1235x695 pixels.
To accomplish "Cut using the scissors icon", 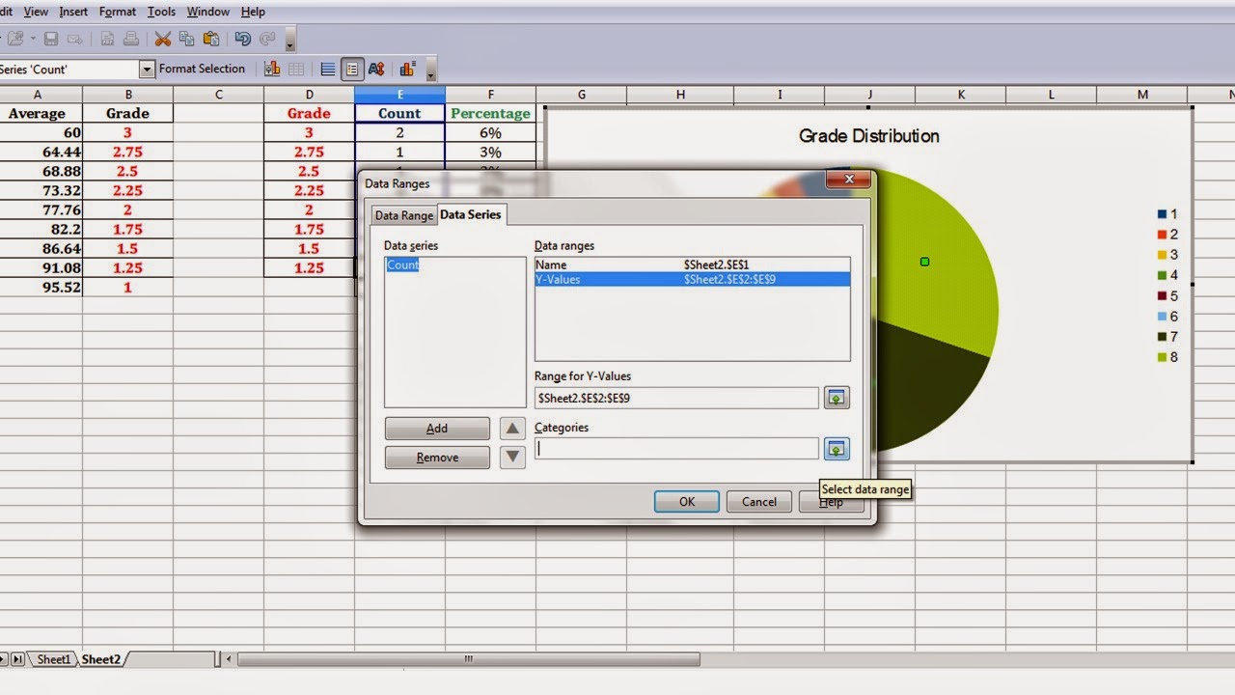I will click(162, 39).
